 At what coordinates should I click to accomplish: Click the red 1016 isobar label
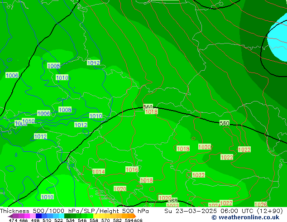[132, 169]
